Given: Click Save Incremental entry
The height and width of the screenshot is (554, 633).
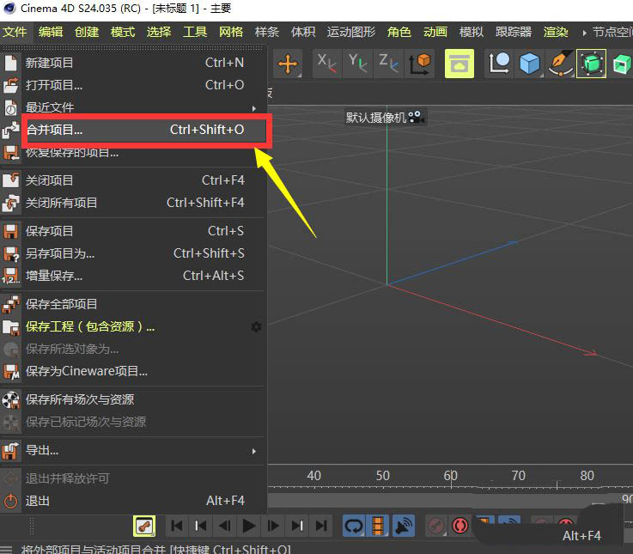Looking at the screenshot, I should [x=133, y=276].
